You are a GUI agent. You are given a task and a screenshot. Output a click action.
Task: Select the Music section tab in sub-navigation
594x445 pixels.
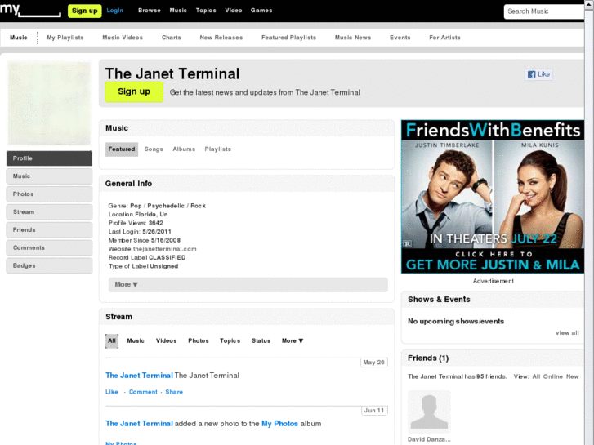(x=19, y=38)
